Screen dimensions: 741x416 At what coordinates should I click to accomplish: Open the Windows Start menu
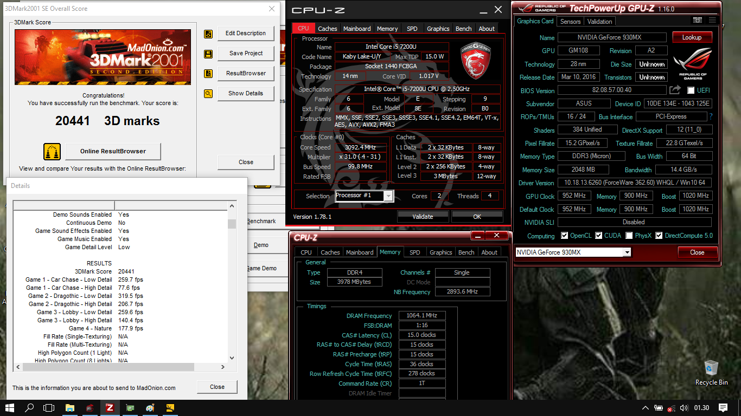[x=10, y=407]
